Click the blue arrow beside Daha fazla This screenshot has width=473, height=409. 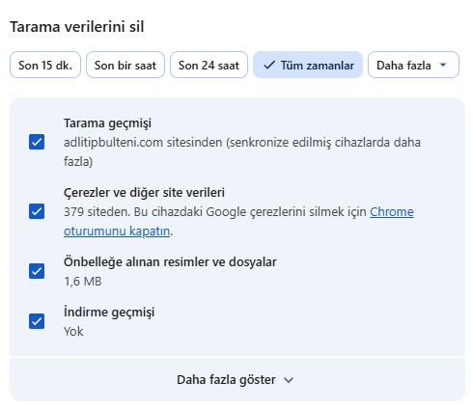tap(443, 65)
